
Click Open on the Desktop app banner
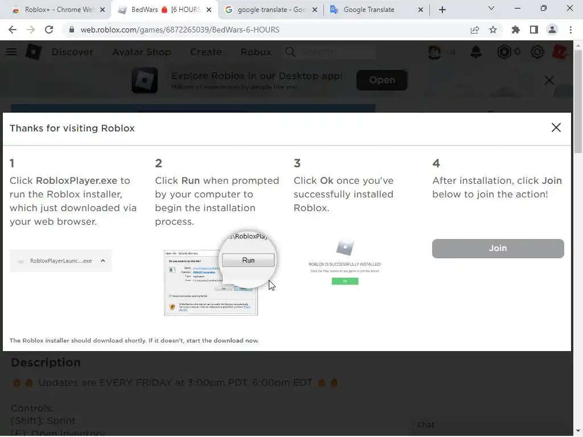[x=382, y=80]
